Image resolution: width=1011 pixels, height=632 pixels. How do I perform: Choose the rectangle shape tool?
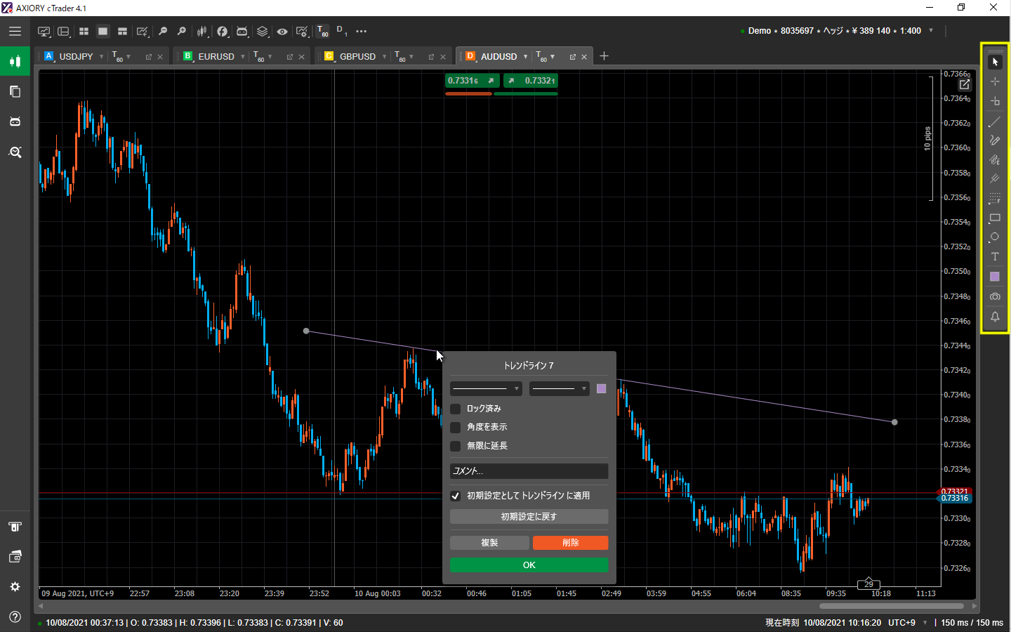tap(994, 218)
